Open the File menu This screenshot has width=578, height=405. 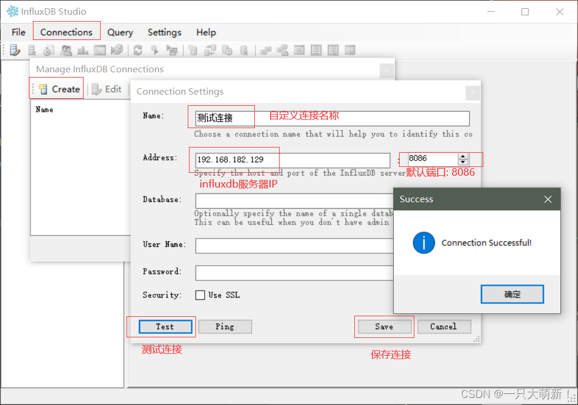(18, 32)
